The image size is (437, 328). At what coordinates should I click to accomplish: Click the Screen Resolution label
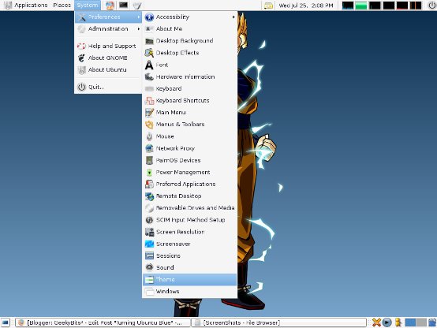181,232
